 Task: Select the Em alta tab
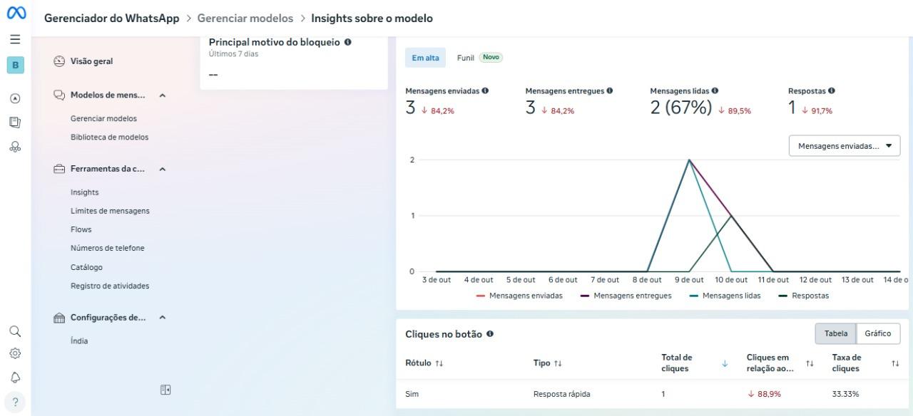pos(425,58)
